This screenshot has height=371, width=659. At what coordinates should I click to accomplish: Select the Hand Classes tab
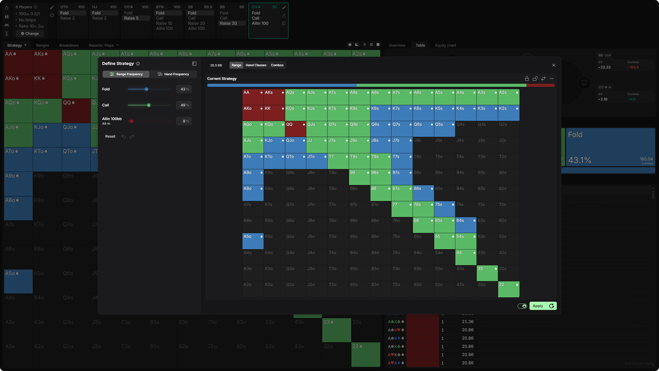[x=256, y=65]
